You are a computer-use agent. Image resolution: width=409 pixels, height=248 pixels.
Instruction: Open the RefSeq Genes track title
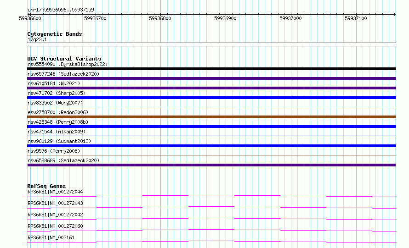[x=46, y=186]
